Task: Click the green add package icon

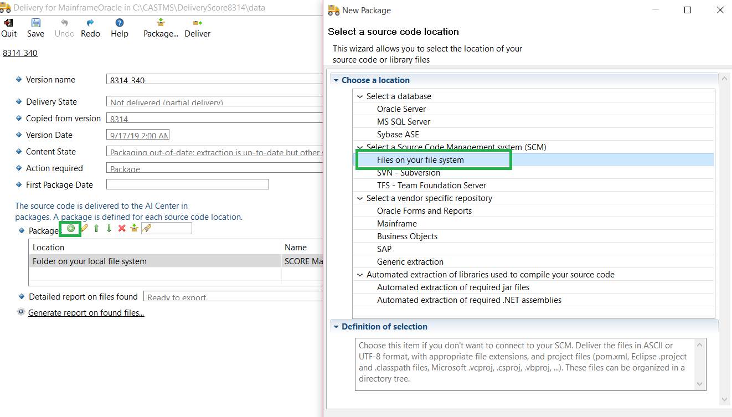Action: (x=71, y=228)
